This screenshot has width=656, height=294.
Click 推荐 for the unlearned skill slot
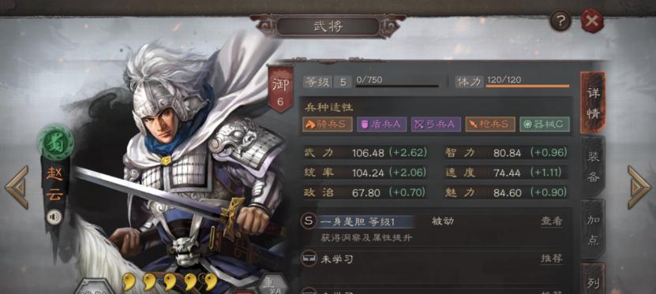[552, 259]
